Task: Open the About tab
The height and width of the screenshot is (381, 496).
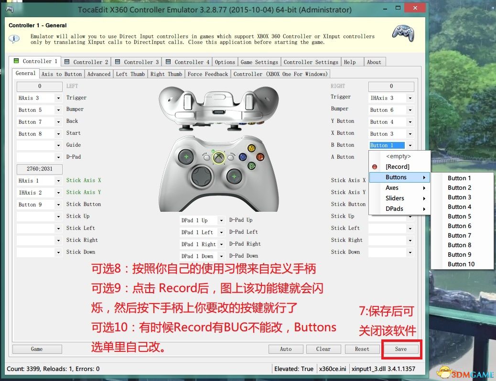Action: 374,62
